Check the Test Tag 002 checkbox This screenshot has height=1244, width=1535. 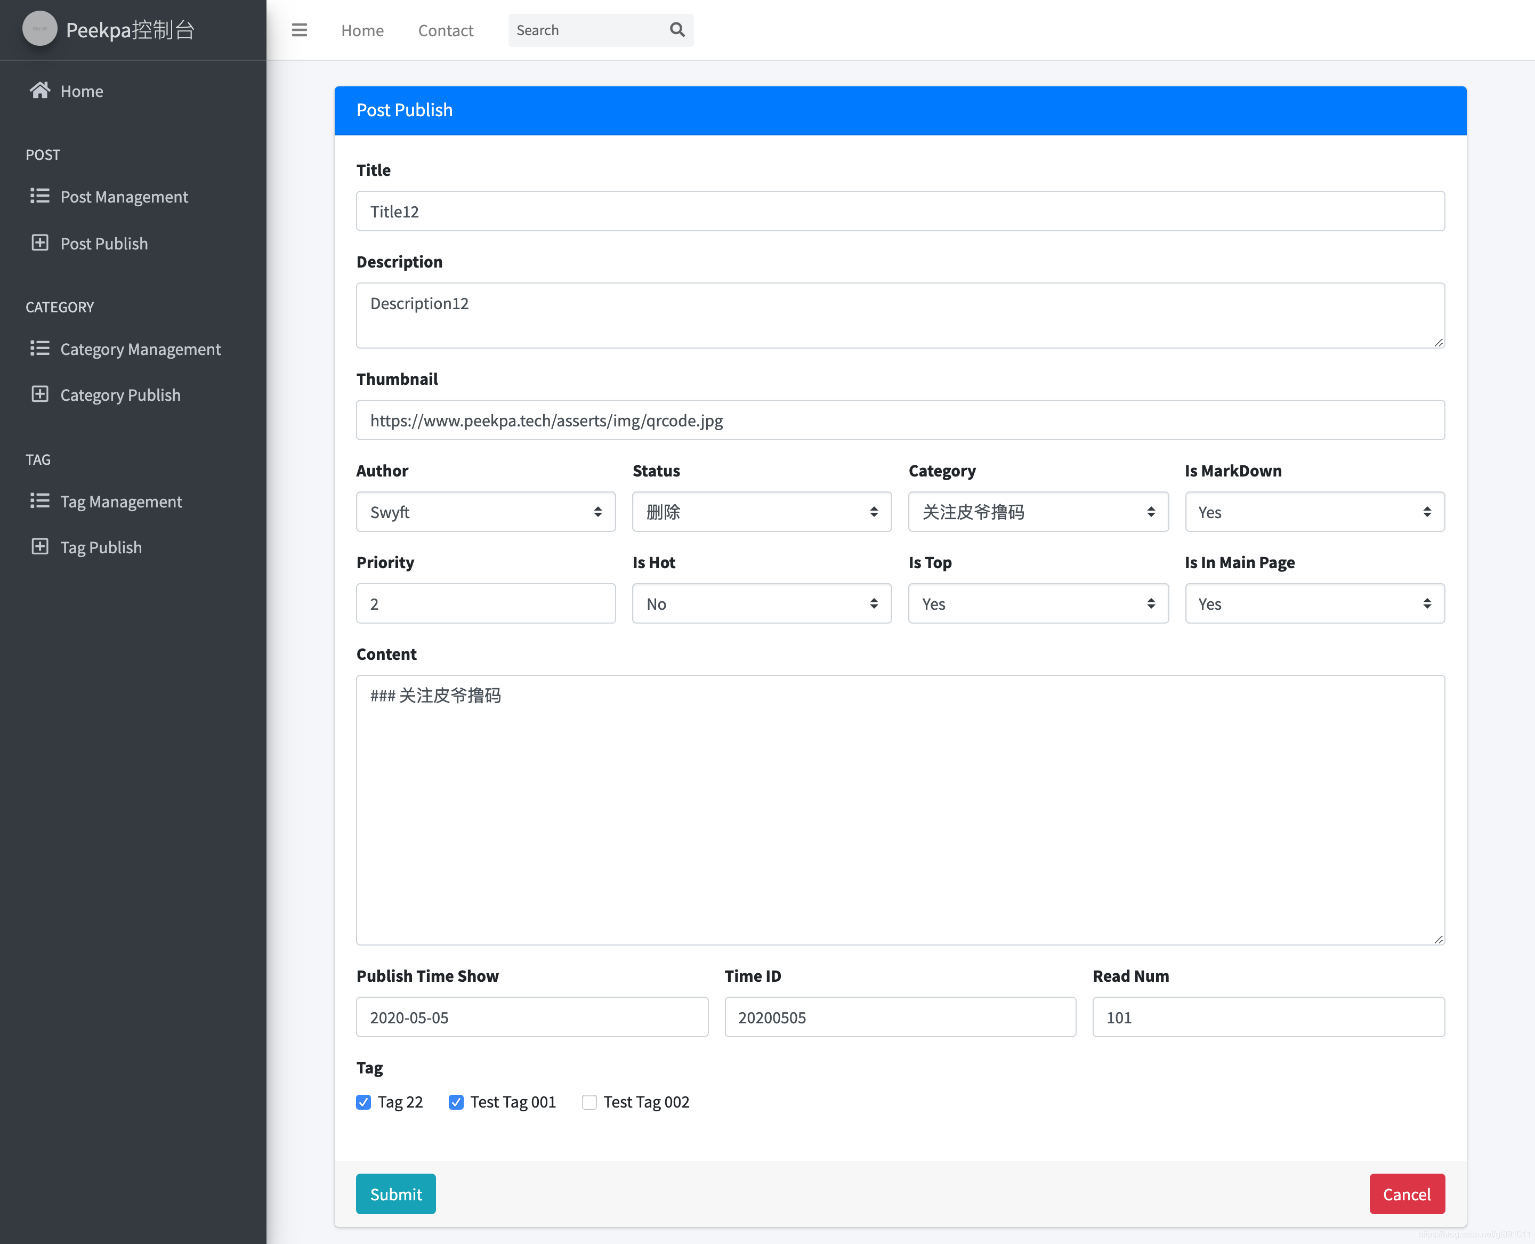(x=589, y=1102)
